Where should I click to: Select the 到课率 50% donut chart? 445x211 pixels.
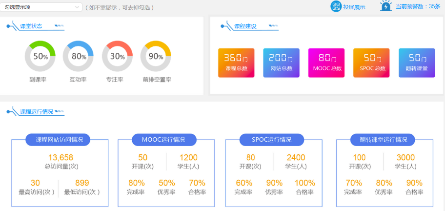tap(40, 56)
